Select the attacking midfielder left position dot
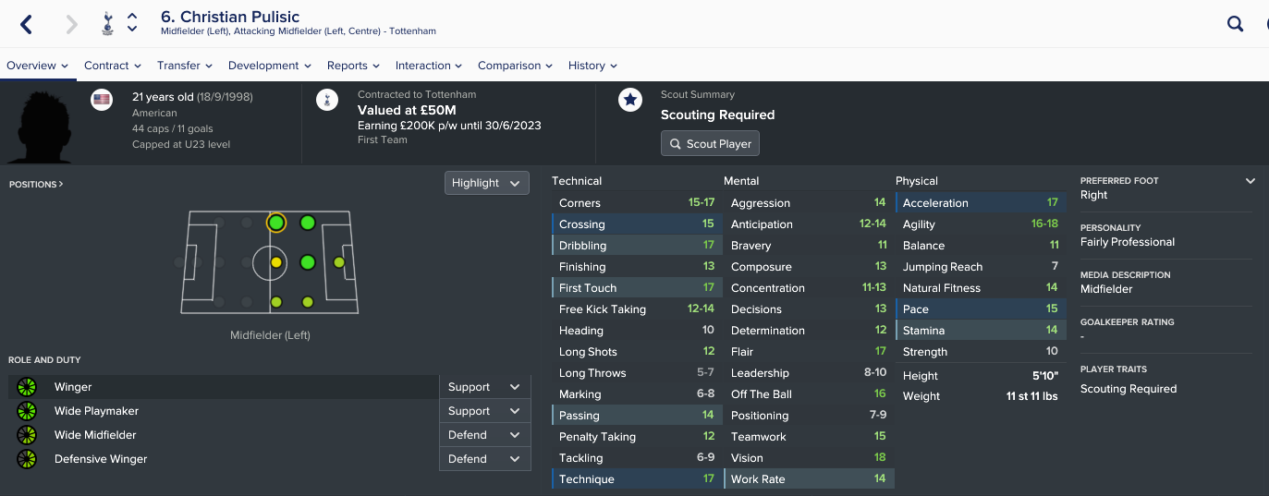This screenshot has width=1269, height=496. coord(308,223)
